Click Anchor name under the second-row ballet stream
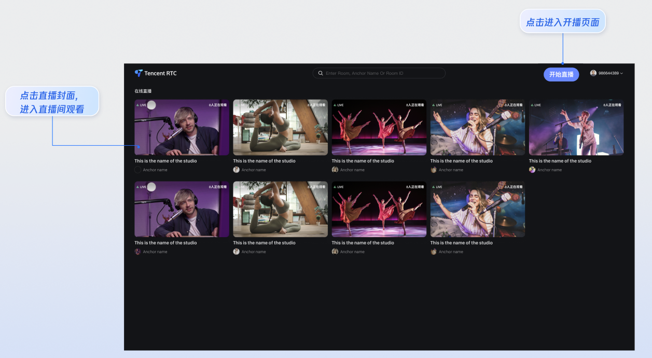The image size is (652, 358). click(x=352, y=252)
